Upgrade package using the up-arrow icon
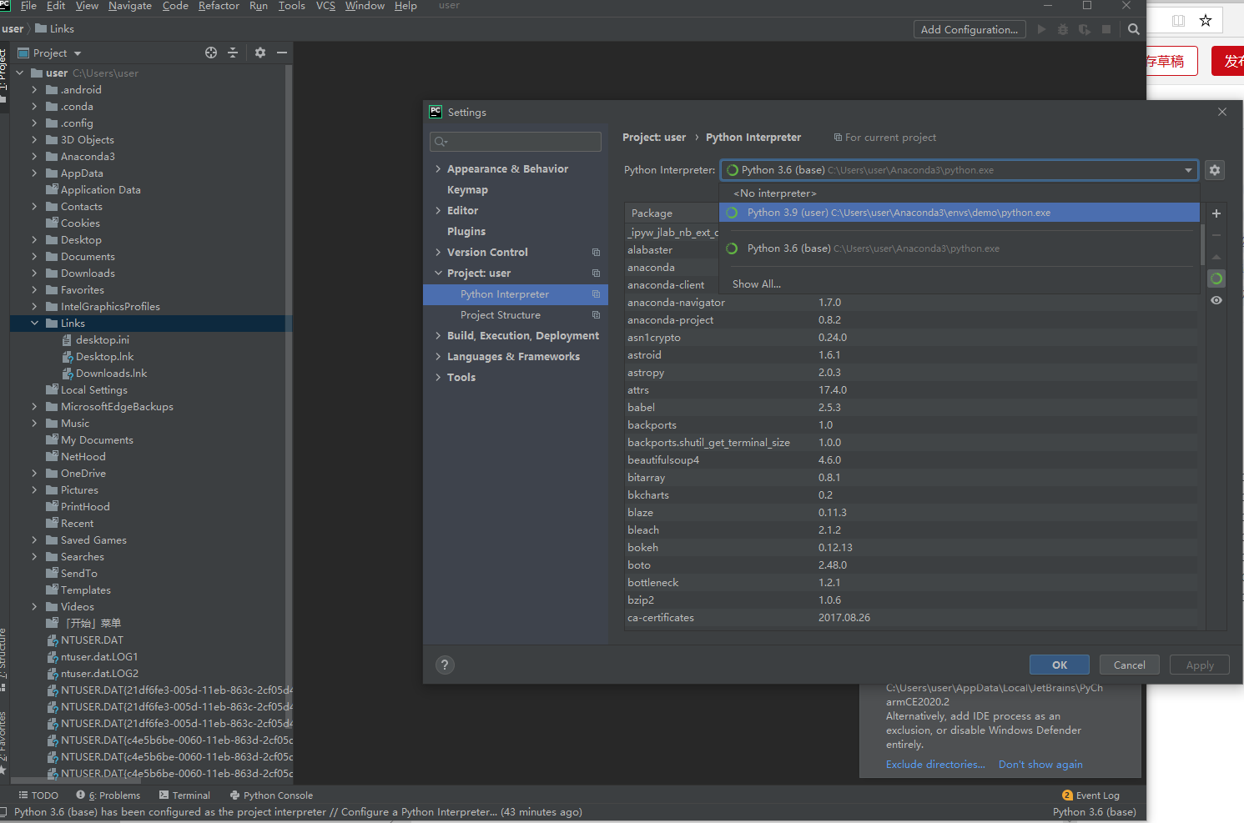 tap(1216, 257)
